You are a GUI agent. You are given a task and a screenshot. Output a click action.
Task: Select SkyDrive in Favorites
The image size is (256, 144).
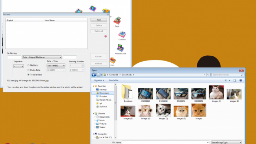pyautogui.click(x=103, y=107)
